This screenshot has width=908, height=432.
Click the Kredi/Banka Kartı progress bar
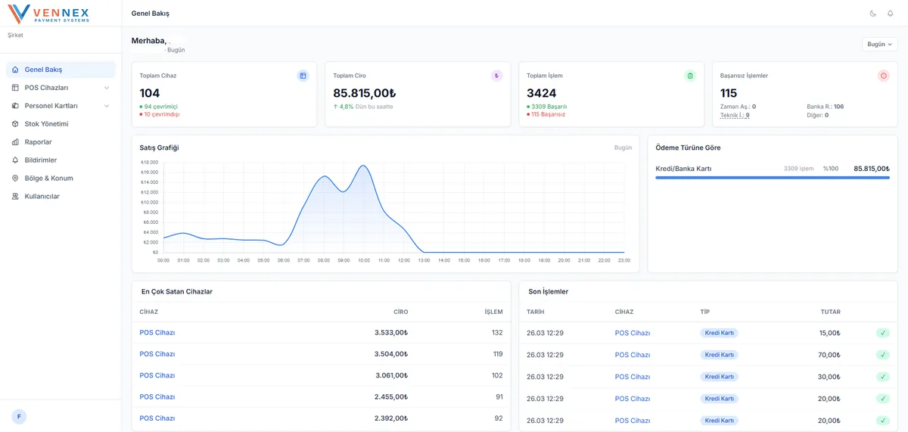[x=772, y=178]
